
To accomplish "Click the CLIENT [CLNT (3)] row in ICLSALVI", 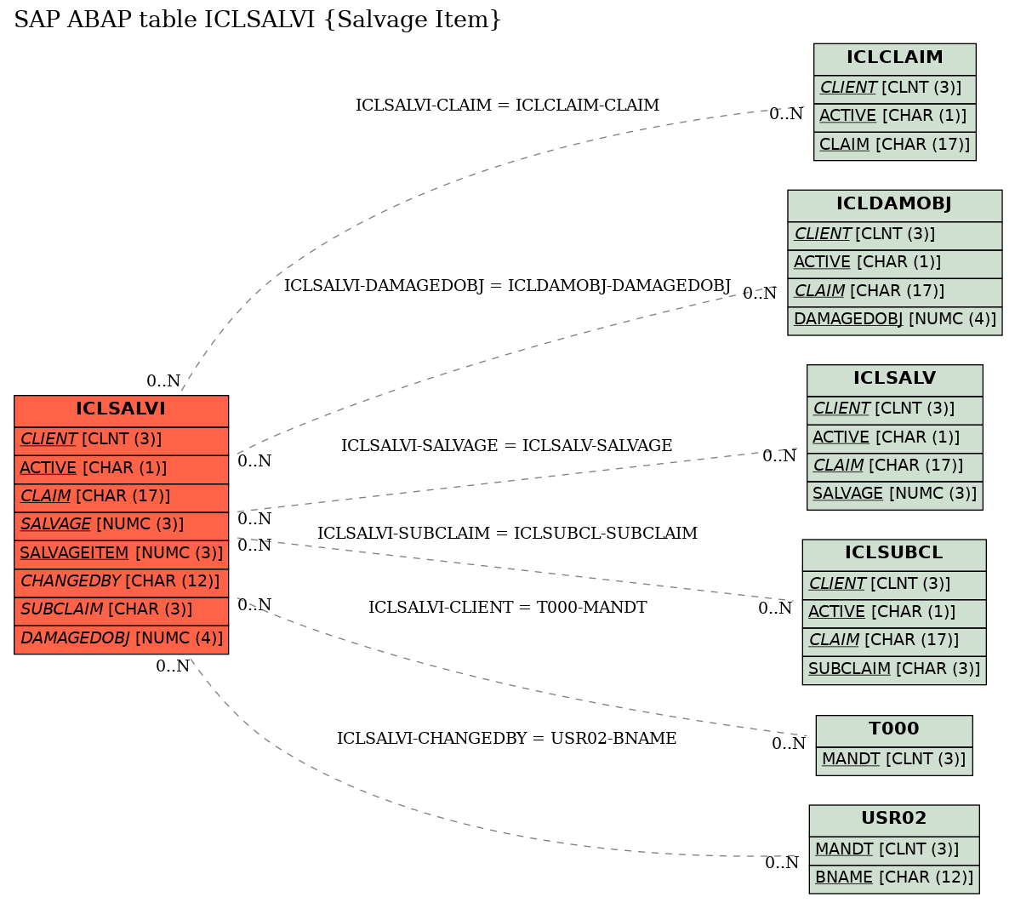I will point(121,440).
